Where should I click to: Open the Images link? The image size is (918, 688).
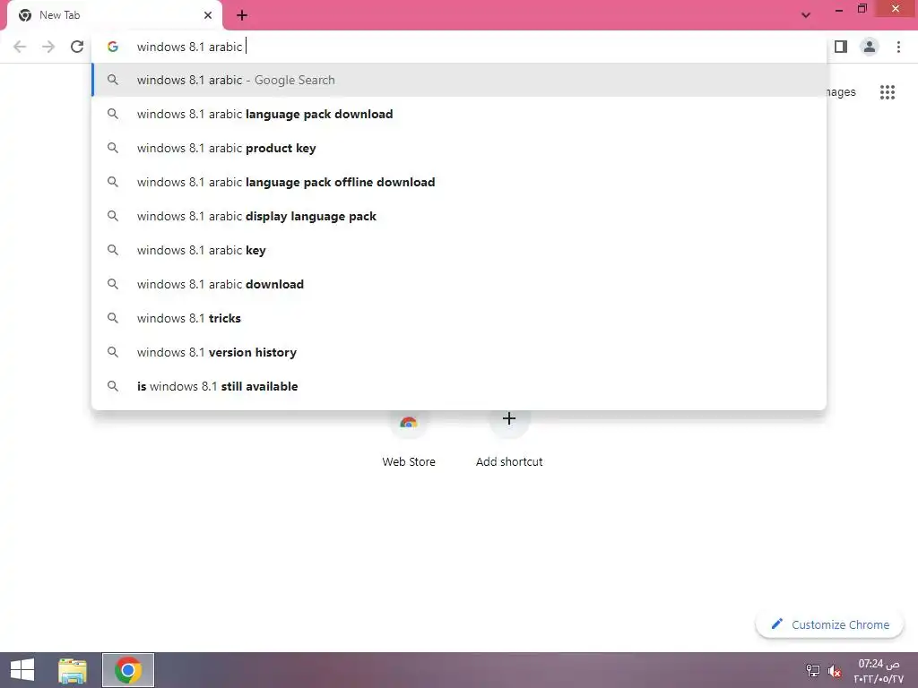[841, 92]
